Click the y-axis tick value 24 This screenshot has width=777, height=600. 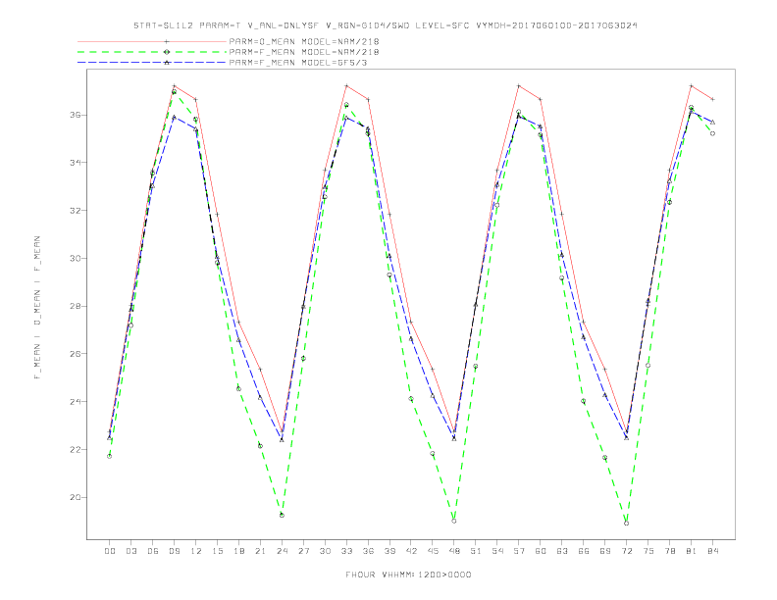[76, 402]
